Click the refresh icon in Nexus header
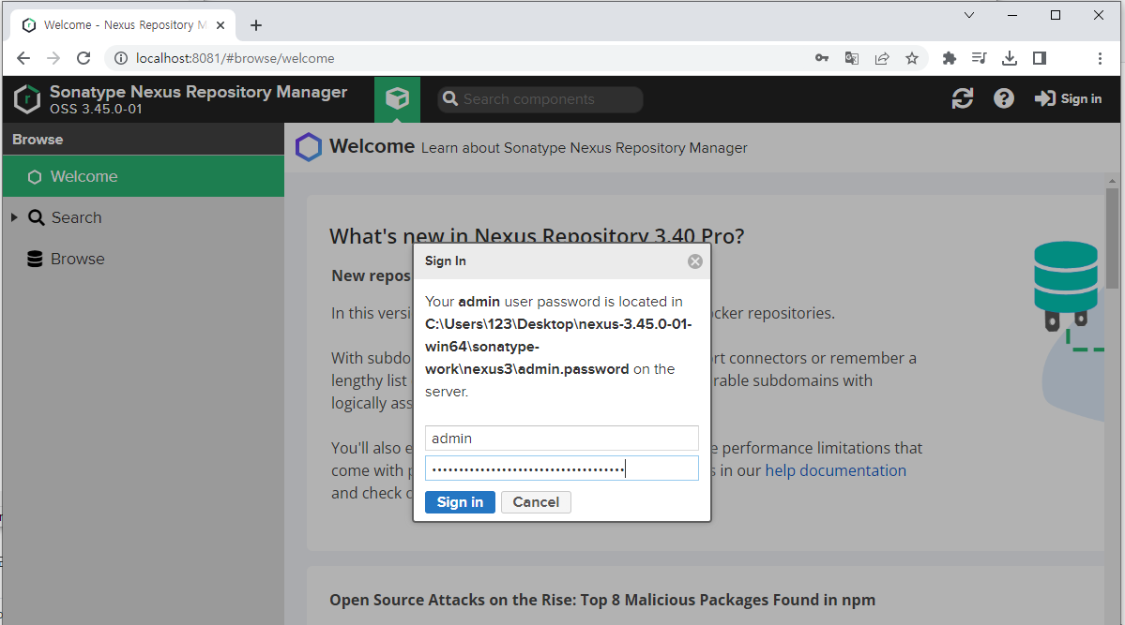This screenshot has height=625, width=1125. (x=962, y=98)
